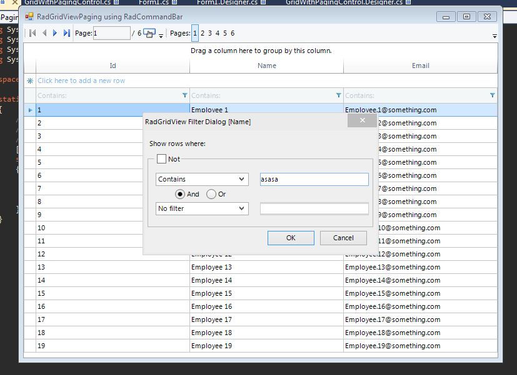Cancel the filter dialog
The image size is (517, 375).
(343, 238)
